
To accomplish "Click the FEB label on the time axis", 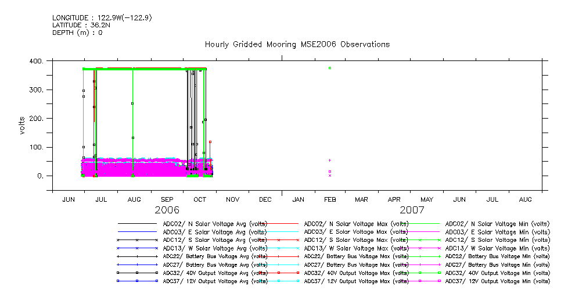I will coord(329,199).
